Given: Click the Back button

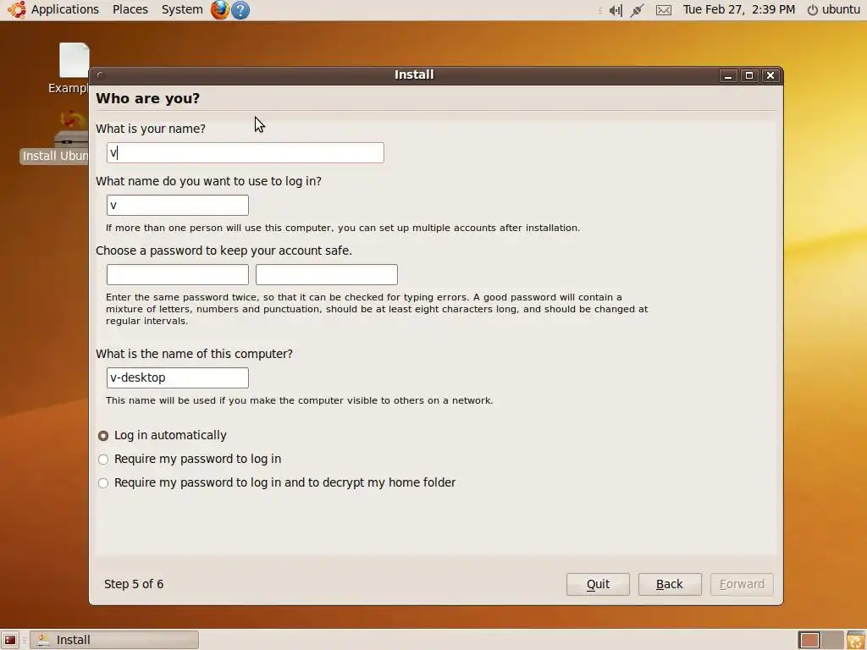Looking at the screenshot, I should (670, 584).
